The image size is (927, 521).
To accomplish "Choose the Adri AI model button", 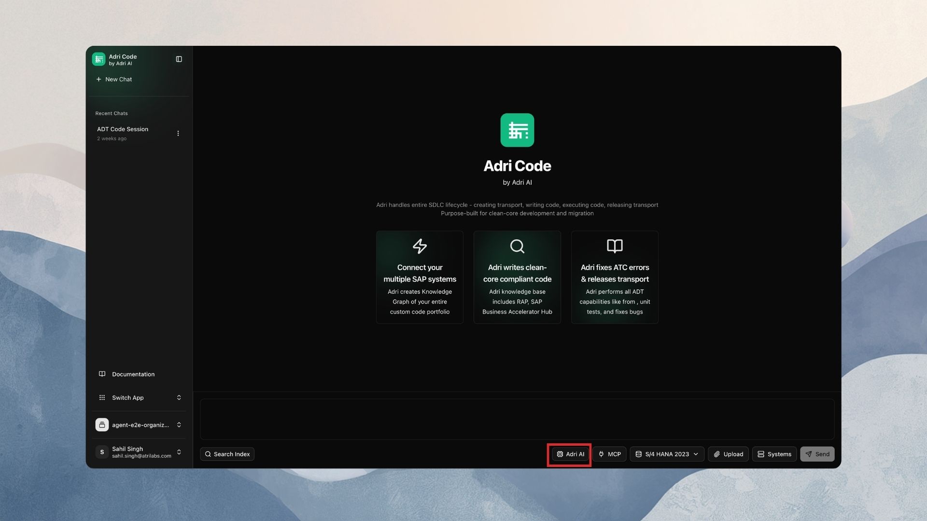I will pos(570,454).
